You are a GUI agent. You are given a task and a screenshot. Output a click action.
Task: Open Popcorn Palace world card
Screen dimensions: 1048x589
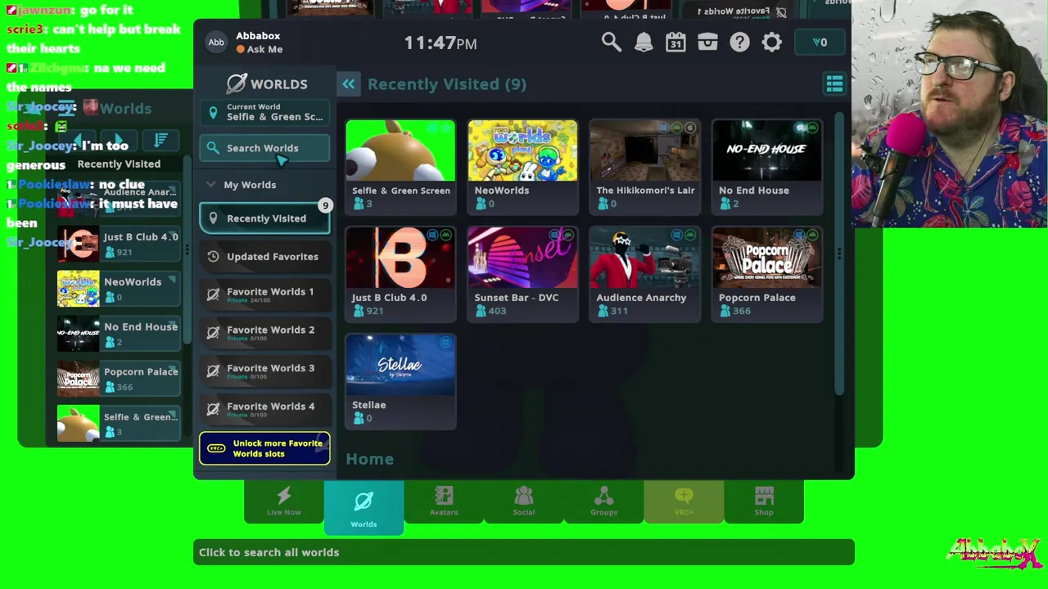tap(767, 273)
